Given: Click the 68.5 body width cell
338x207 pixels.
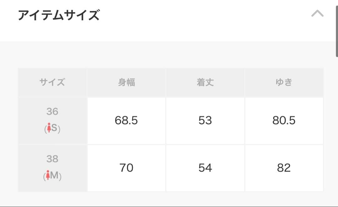Looking at the screenshot, I should [x=126, y=121].
